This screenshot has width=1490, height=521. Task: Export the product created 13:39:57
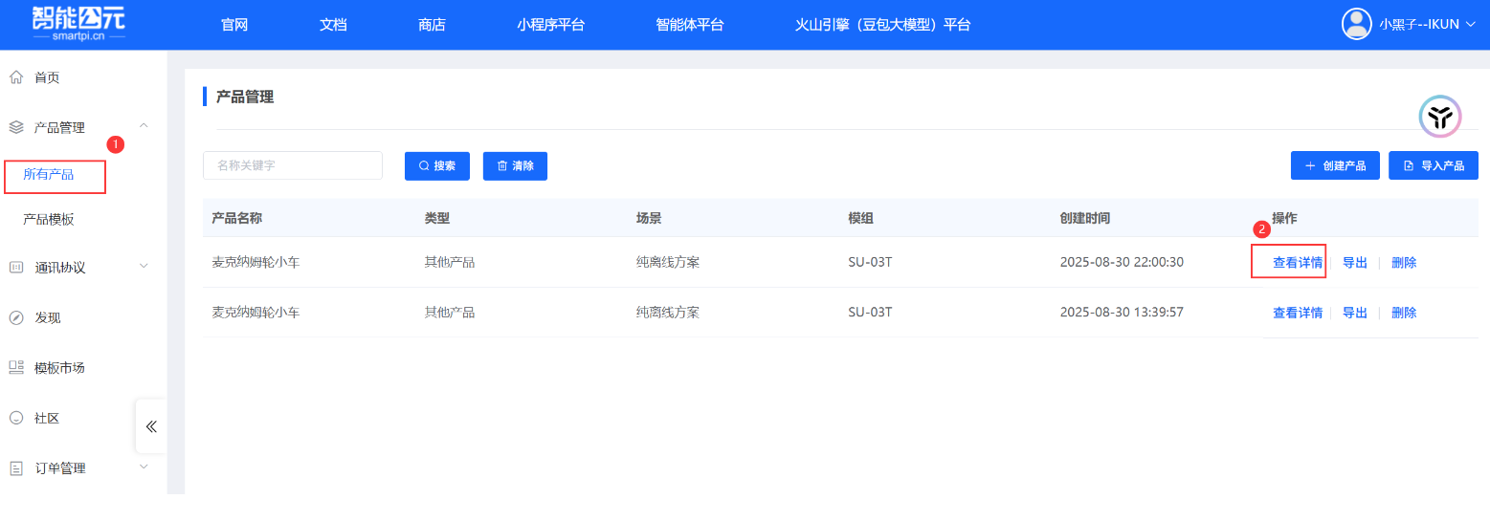pyautogui.click(x=1355, y=313)
